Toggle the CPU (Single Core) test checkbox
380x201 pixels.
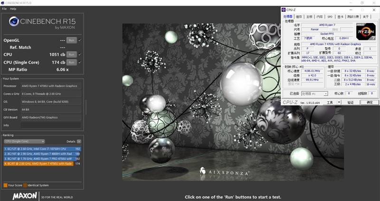tap(79, 62)
